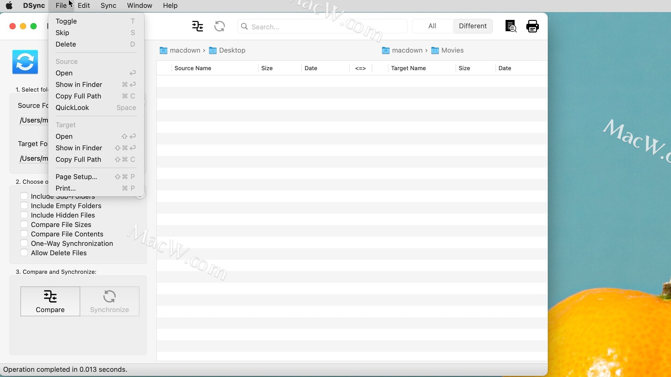Click the Target Folder path field

pyautogui.click(x=33, y=158)
